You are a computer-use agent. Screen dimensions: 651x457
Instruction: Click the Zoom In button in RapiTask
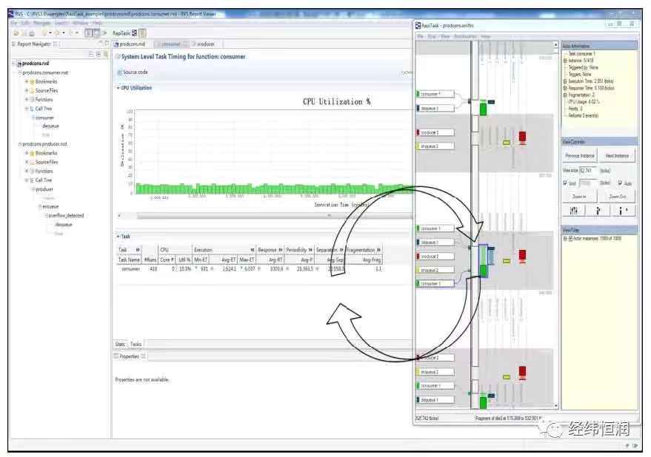click(x=579, y=196)
